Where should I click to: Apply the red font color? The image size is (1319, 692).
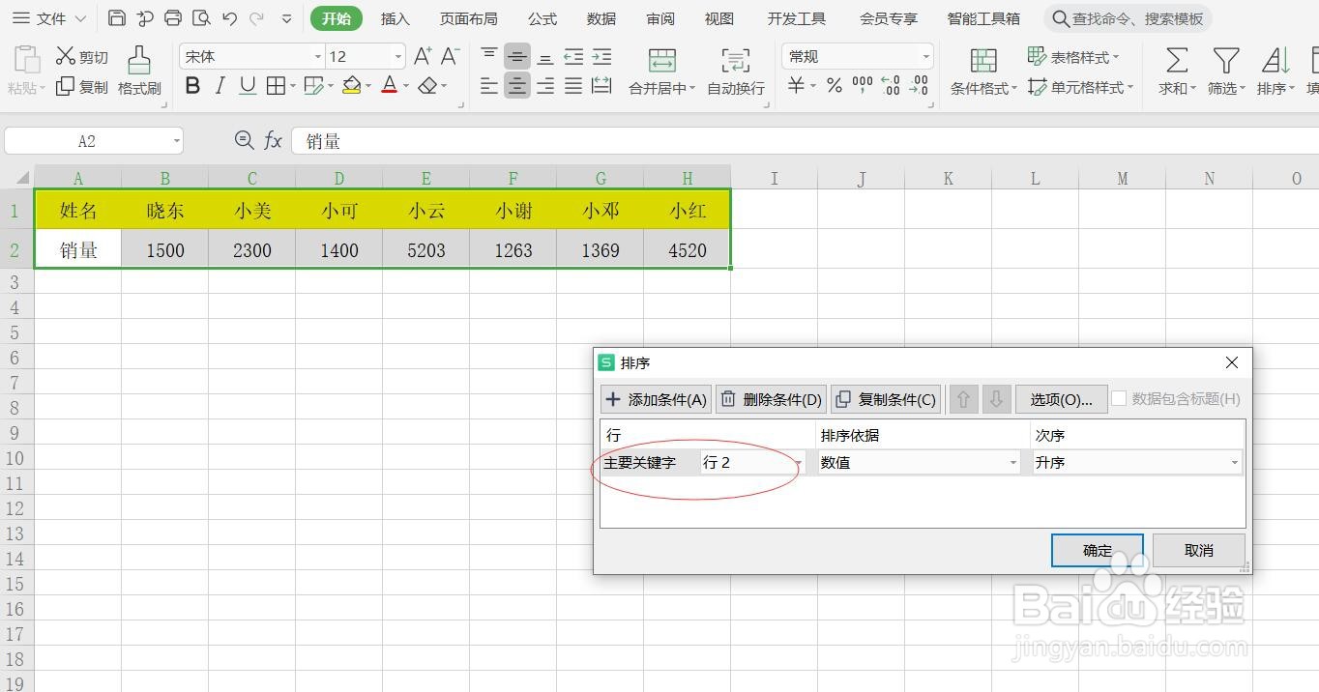389,86
